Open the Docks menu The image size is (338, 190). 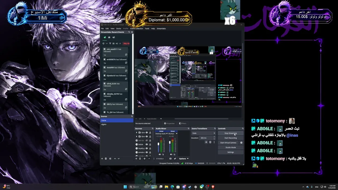pyautogui.click(x=119, y=28)
